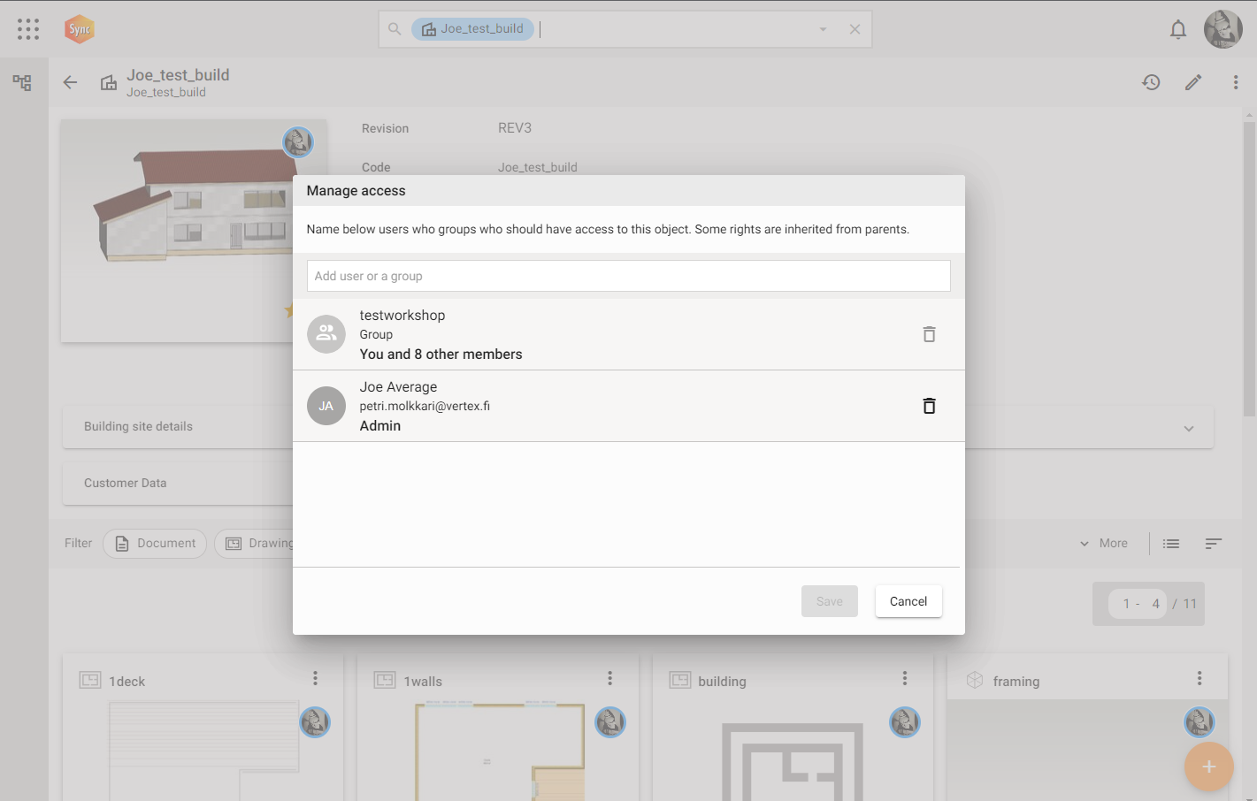1257x801 pixels.
Task: Clear the search field with X
Action: tap(855, 29)
